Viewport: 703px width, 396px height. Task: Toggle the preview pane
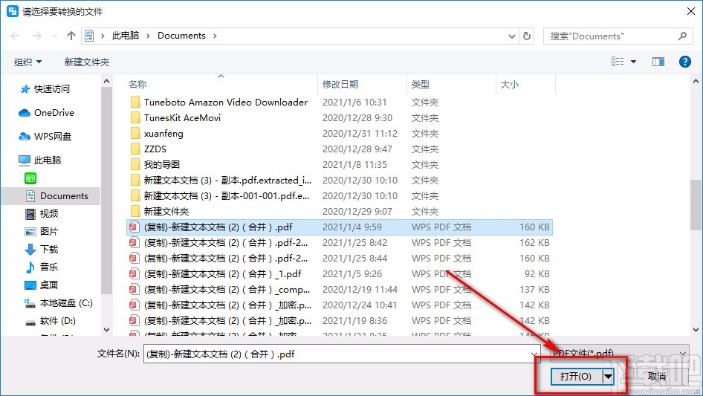coord(658,62)
